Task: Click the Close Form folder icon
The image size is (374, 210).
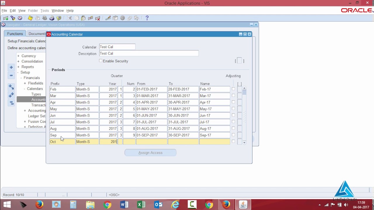Action: coord(59,18)
